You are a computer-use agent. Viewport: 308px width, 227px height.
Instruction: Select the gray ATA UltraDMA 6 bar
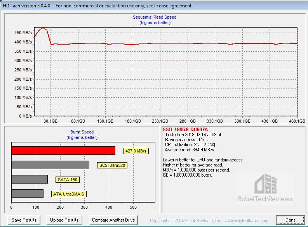(27, 194)
